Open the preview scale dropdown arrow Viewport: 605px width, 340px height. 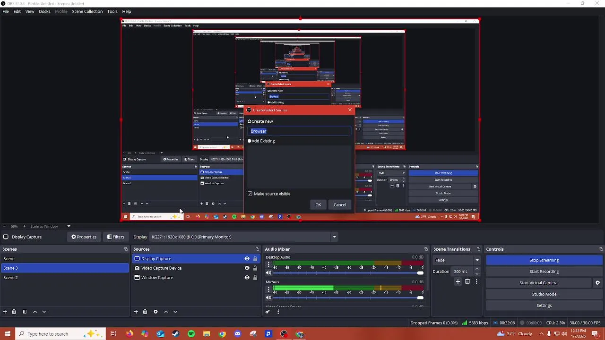click(69, 226)
